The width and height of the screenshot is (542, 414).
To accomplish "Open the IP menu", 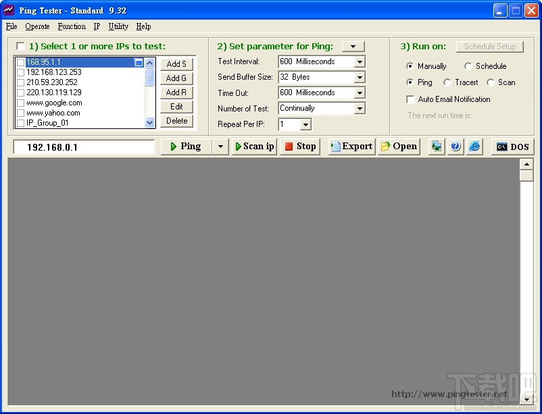I will tap(97, 26).
